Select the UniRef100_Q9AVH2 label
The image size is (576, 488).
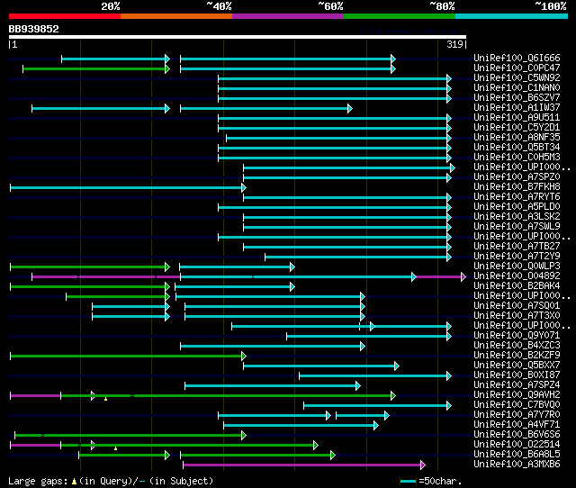pos(517,395)
